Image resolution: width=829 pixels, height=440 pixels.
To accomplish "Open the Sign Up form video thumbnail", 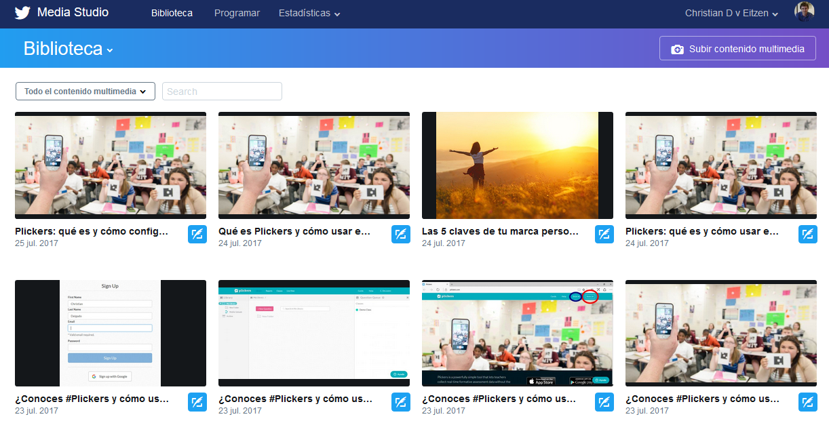I will tap(111, 333).
